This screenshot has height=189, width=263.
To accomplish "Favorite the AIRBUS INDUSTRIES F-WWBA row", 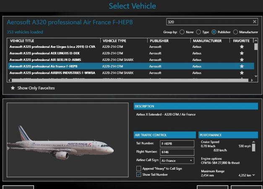I will 242,73.
